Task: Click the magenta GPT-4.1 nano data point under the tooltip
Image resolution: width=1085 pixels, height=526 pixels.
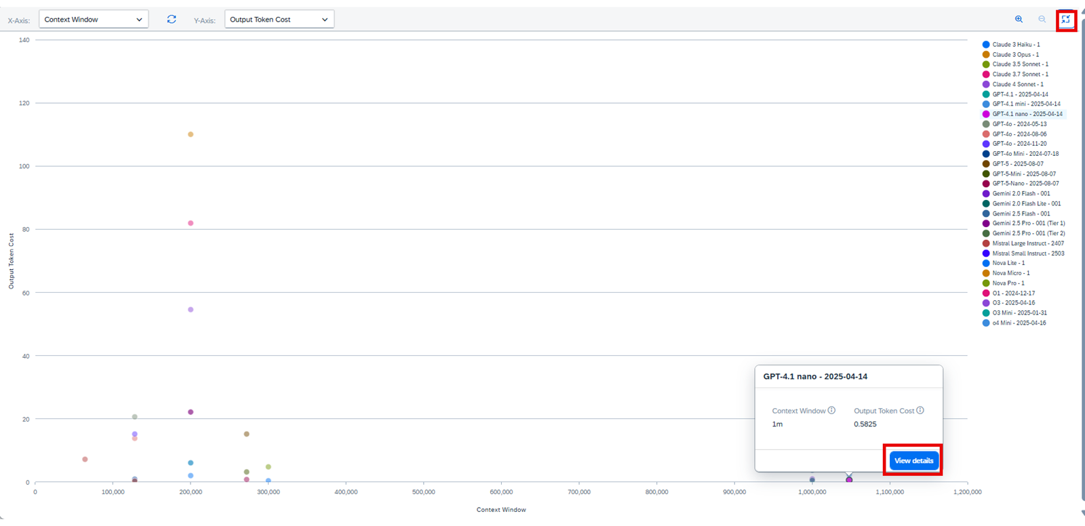Action: (x=849, y=480)
